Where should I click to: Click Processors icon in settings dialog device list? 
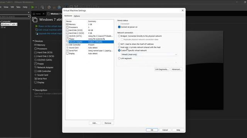67,27
